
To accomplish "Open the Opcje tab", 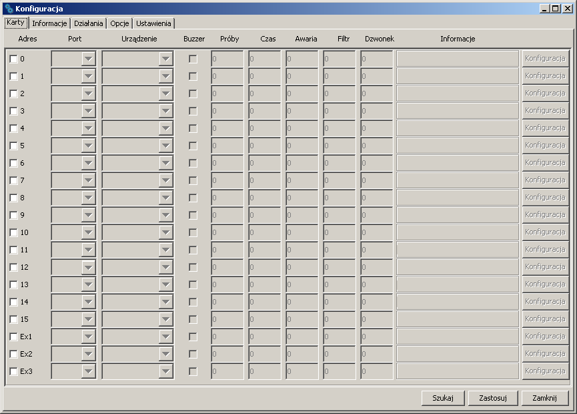I will pyautogui.click(x=119, y=23).
